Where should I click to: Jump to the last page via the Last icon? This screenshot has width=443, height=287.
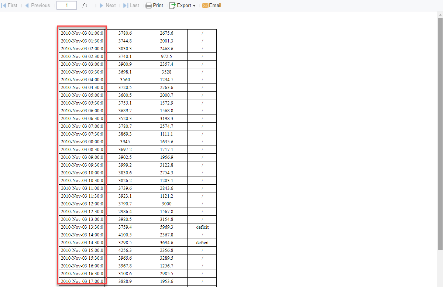(125, 5)
